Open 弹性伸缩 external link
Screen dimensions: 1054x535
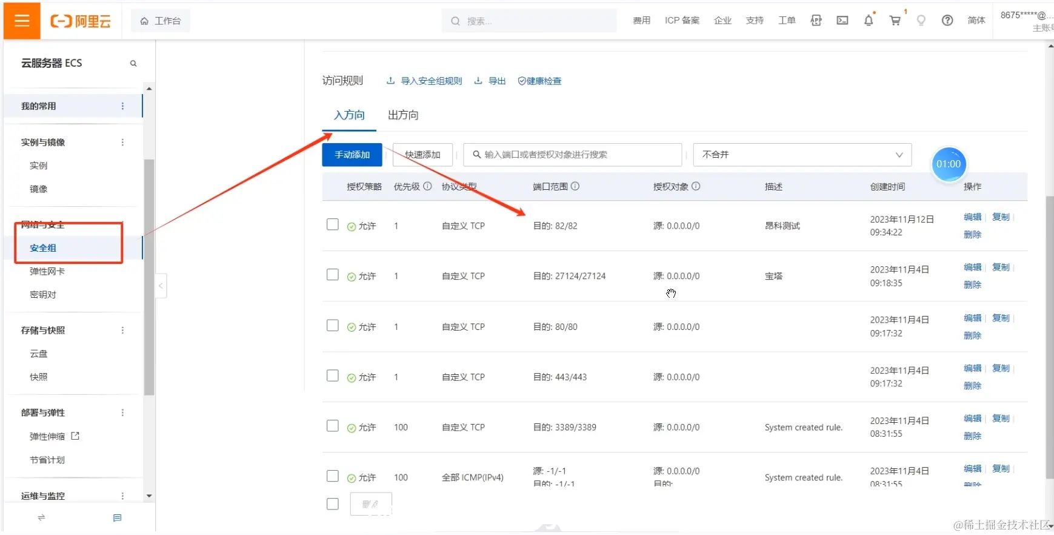tap(55, 437)
